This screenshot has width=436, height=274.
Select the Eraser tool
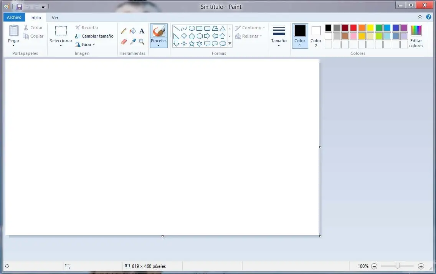pyautogui.click(x=124, y=41)
